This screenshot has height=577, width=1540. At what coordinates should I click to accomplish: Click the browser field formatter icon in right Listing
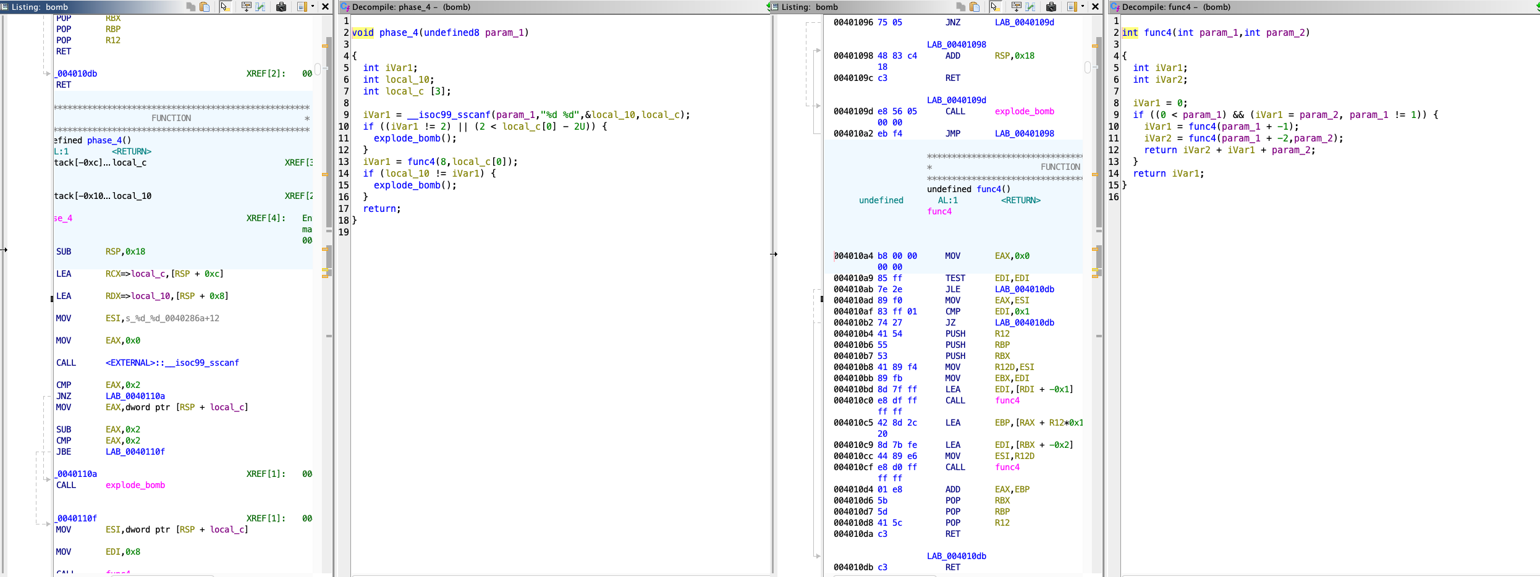coord(1072,7)
